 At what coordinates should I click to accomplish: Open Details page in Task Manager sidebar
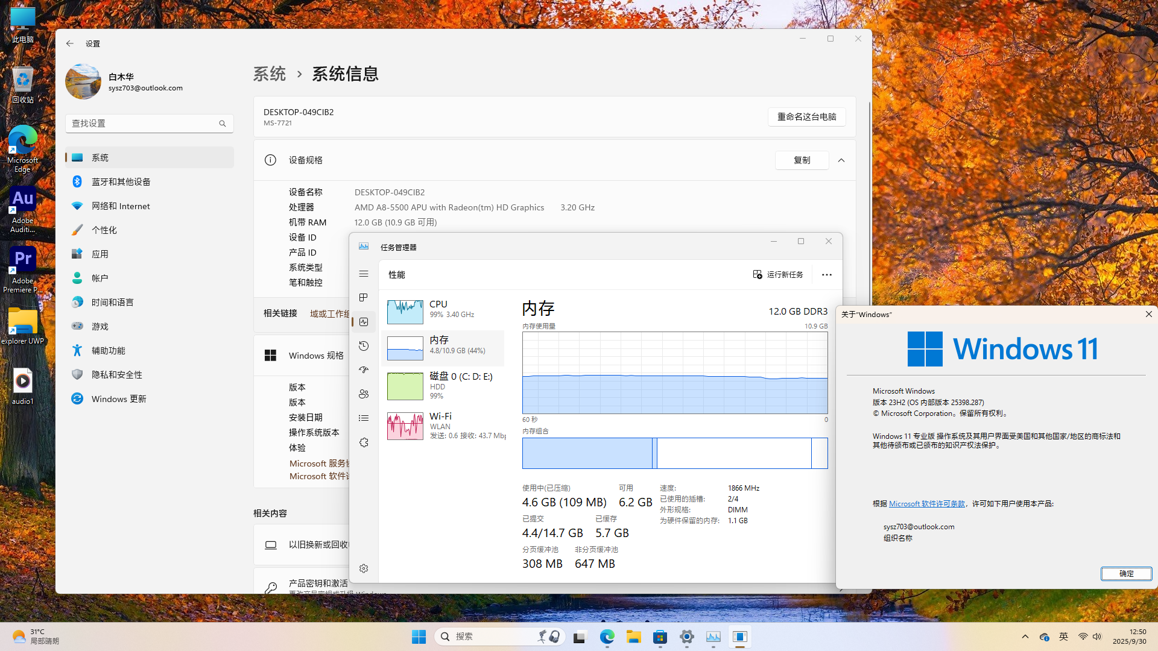(363, 418)
